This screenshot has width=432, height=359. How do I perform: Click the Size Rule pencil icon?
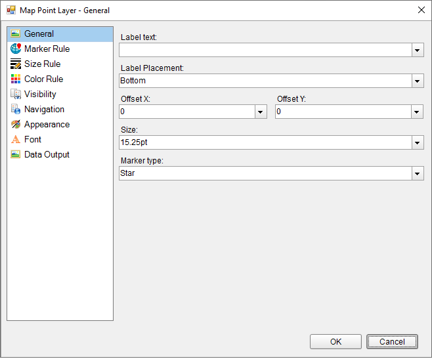(16, 64)
